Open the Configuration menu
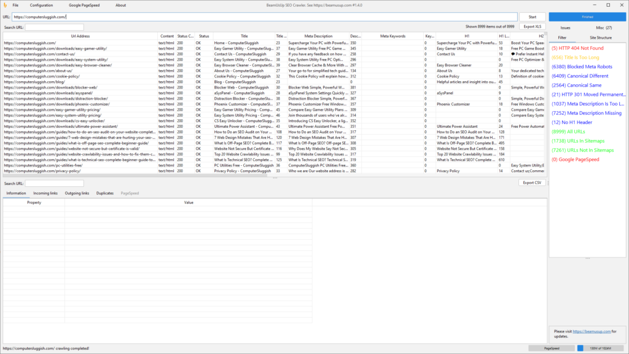Viewport: 629px width, 354px height. [41, 5]
